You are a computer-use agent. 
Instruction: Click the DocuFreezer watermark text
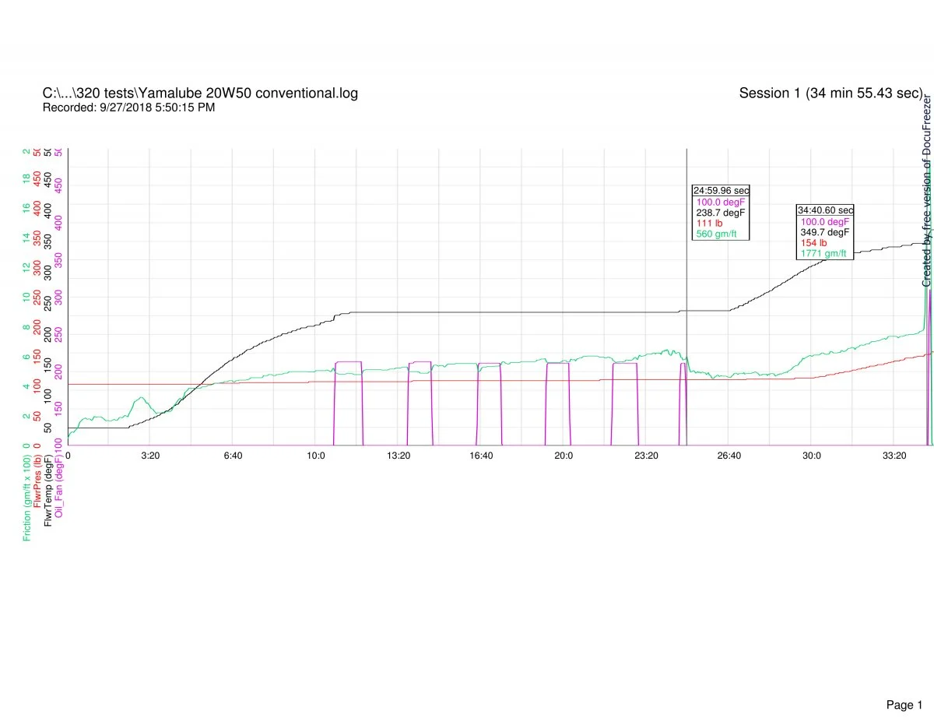point(927,191)
